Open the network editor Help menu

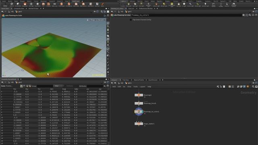(149, 87)
